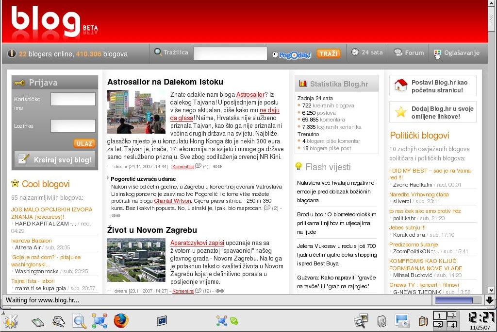Open the KDE K menu launcher
497x332 pixels.
pyautogui.click(x=10, y=321)
